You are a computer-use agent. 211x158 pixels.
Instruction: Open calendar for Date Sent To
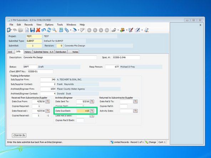(92, 101)
